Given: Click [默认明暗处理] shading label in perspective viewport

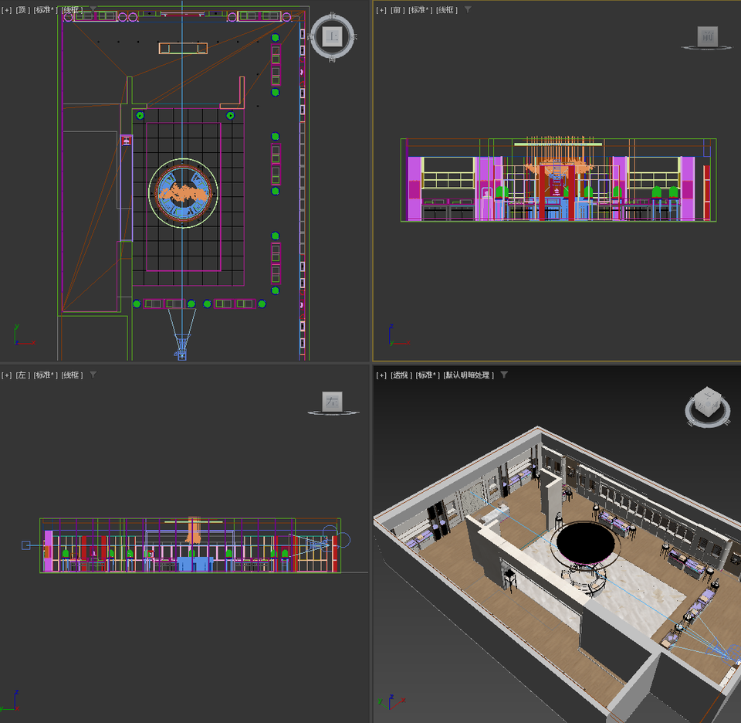Looking at the screenshot, I should (469, 375).
